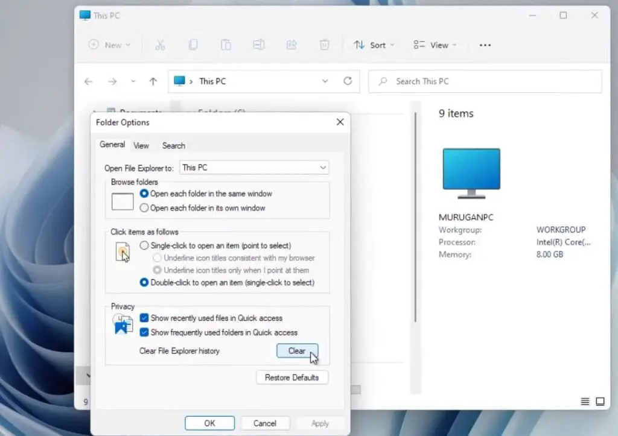The width and height of the screenshot is (618, 436).
Task: Switch to the View tab in Folder Options
Action: tap(141, 145)
